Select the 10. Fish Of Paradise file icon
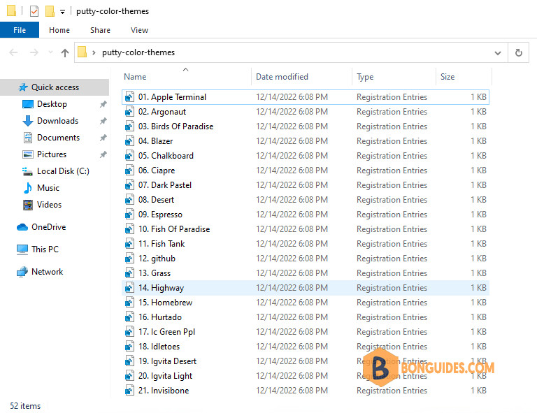Image resolution: width=537 pixels, height=413 pixels. click(x=129, y=229)
